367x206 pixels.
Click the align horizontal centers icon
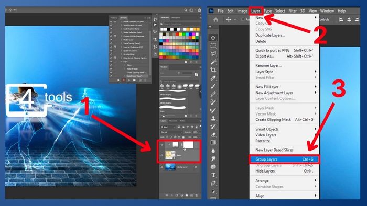[x=349, y=20]
